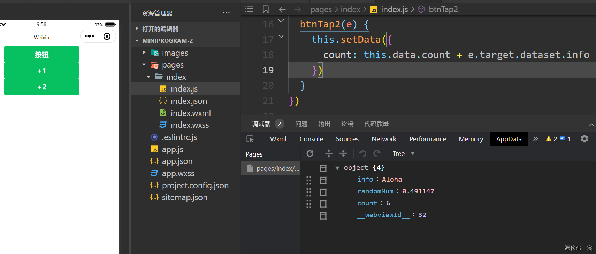596x254 pixels.
Task: Switch to the 代码质量 panel tab
Action: 376,124
